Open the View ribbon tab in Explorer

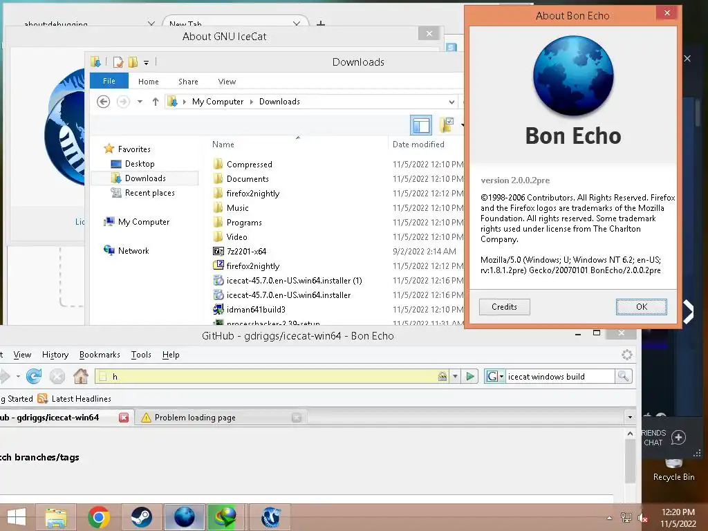coord(227,82)
